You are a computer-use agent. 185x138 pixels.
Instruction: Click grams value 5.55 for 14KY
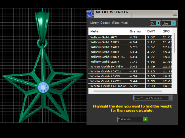[x=133, y=47]
